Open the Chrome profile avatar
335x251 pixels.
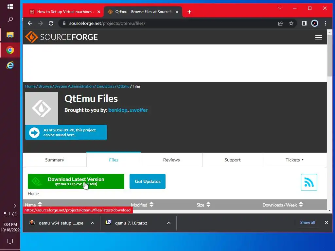(315, 23)
